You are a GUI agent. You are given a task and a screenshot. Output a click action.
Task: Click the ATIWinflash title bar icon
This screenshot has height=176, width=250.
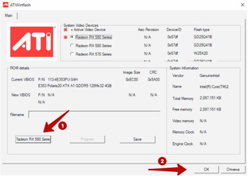5,5
